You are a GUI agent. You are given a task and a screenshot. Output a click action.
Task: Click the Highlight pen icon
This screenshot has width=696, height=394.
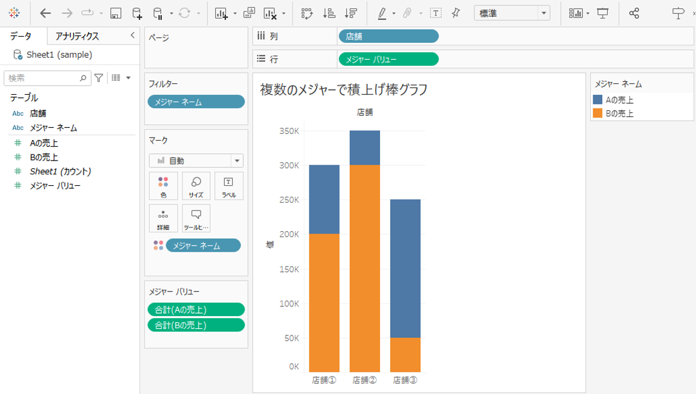382,14
